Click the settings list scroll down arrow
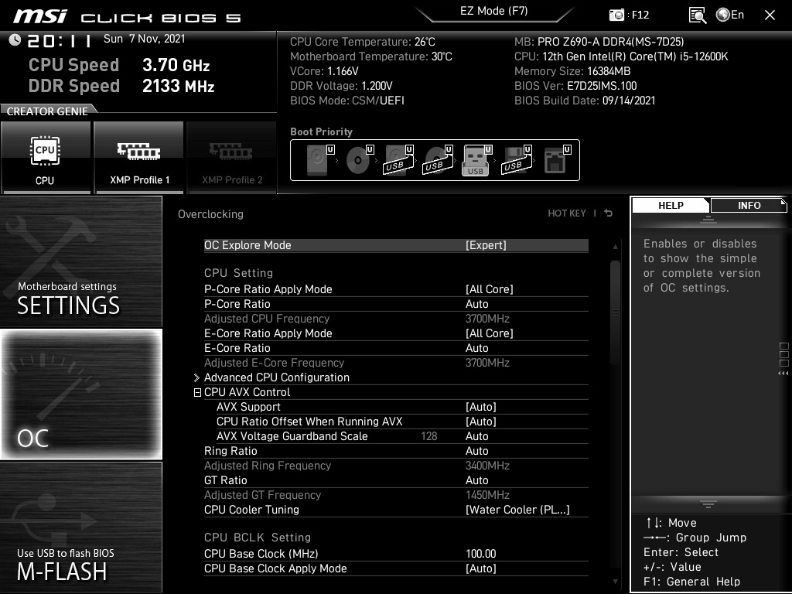 coord(615,582)
